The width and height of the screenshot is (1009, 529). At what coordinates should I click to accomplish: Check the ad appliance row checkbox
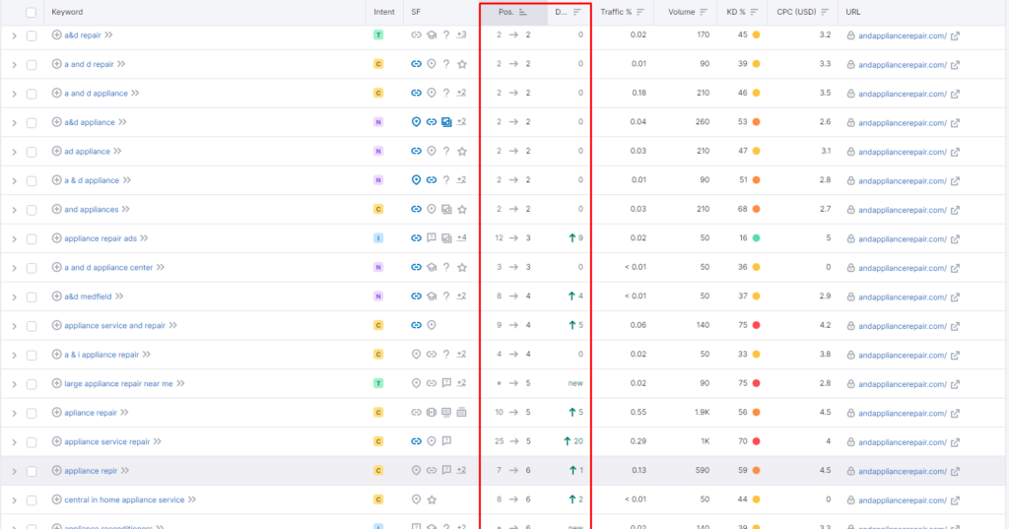[x=31, y=152]
